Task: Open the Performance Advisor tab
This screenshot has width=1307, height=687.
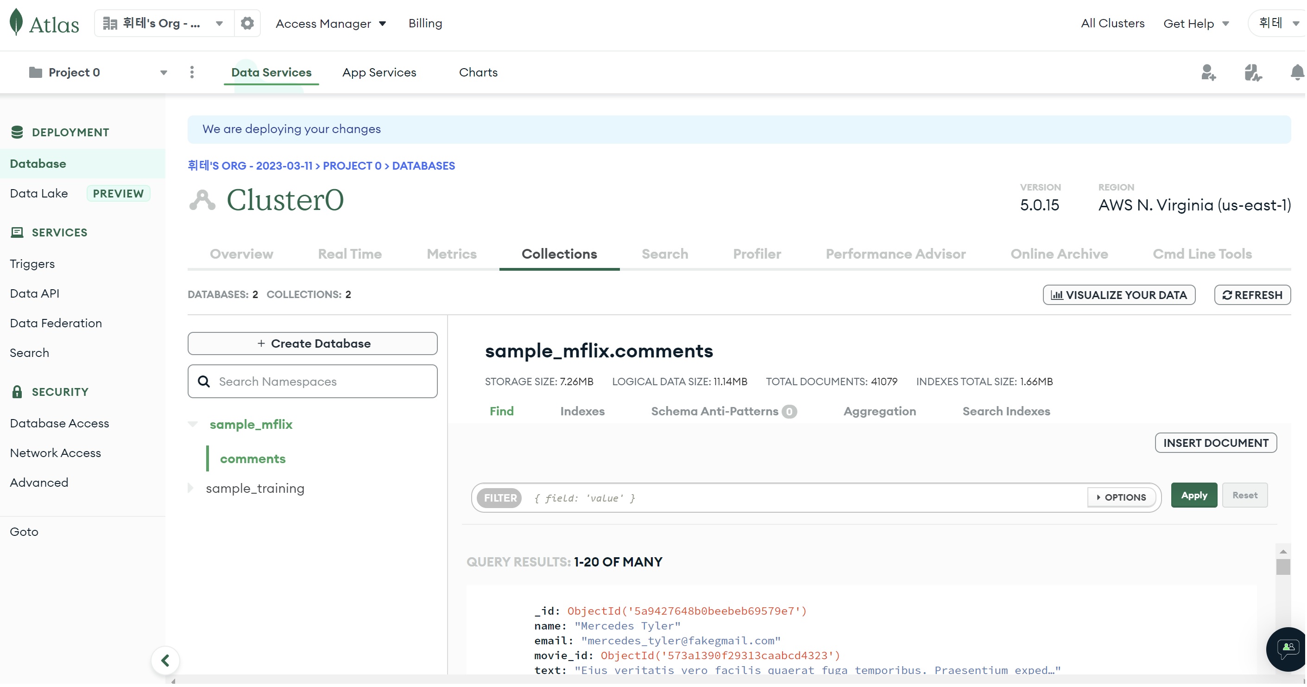Action: click(x=896, y=254)
